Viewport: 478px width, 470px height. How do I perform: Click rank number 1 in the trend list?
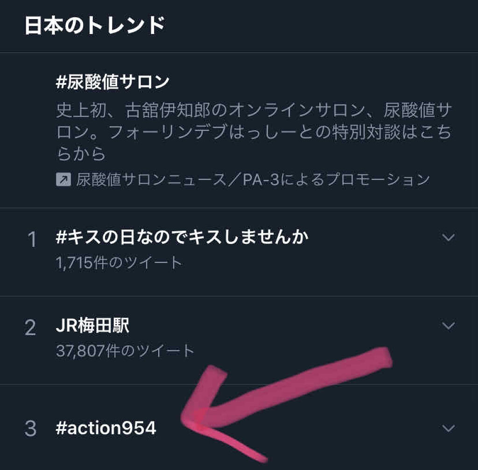click(31, 240)
